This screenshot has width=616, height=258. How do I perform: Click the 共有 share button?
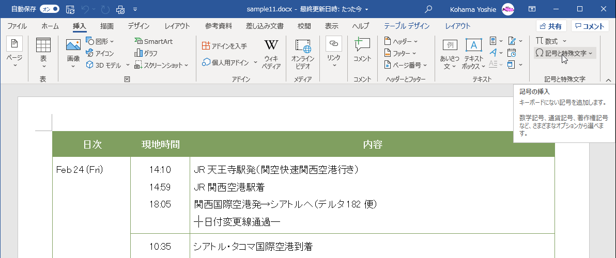coord(551,26)
